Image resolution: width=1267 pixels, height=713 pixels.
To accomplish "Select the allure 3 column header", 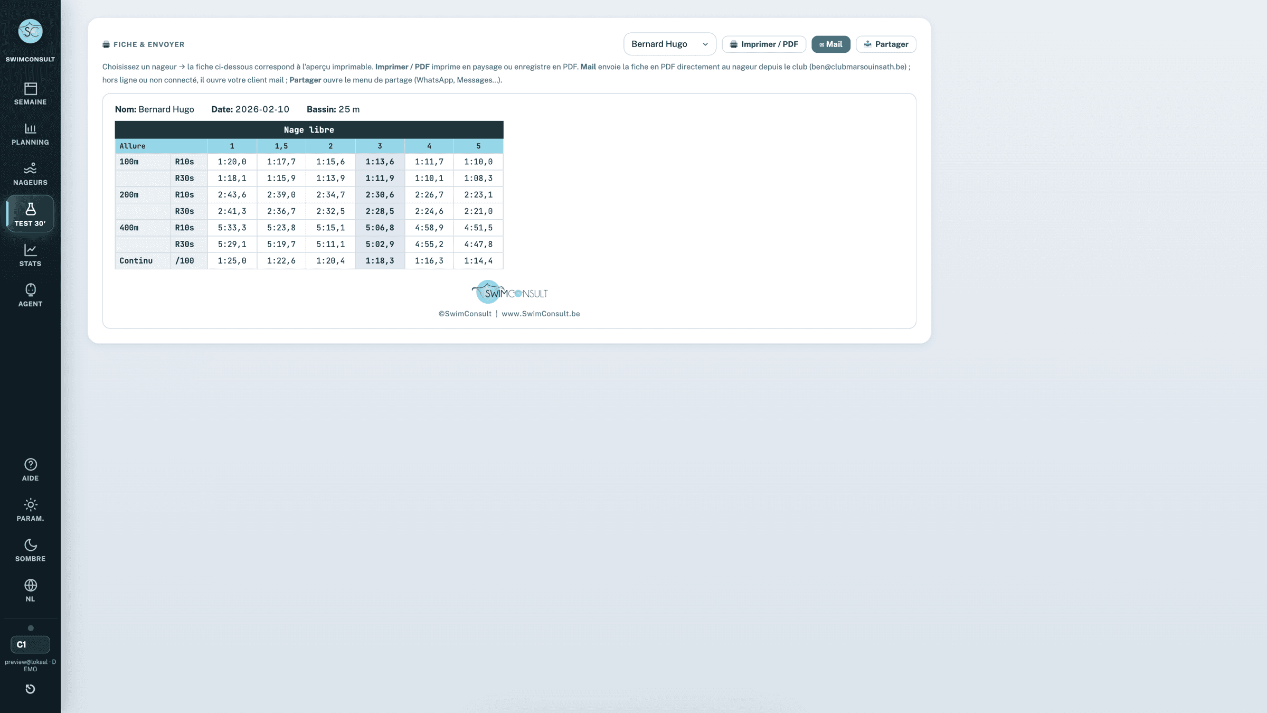I will [380, 146].
